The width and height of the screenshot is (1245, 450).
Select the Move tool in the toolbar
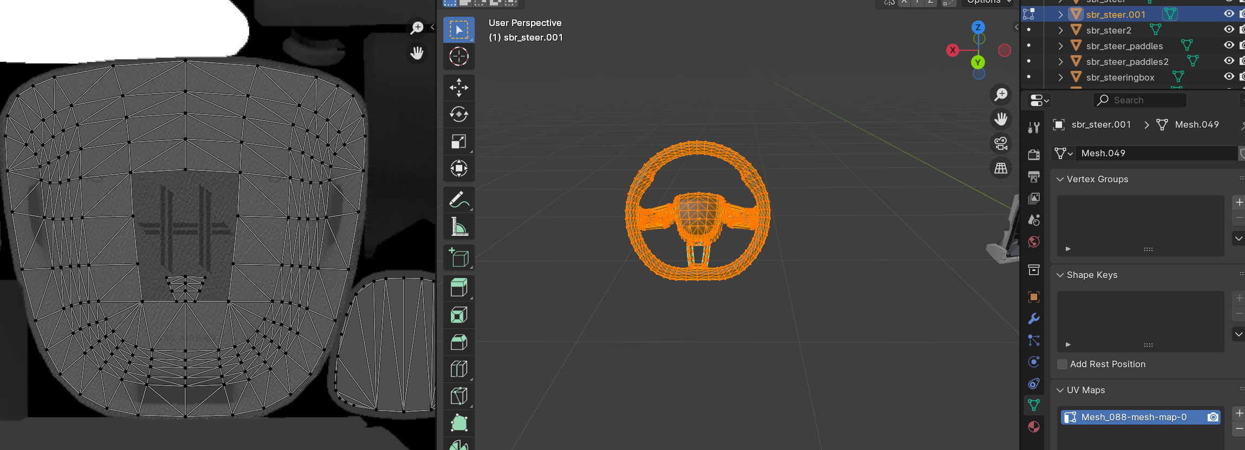pyautogui.click(x=458, y=87)
